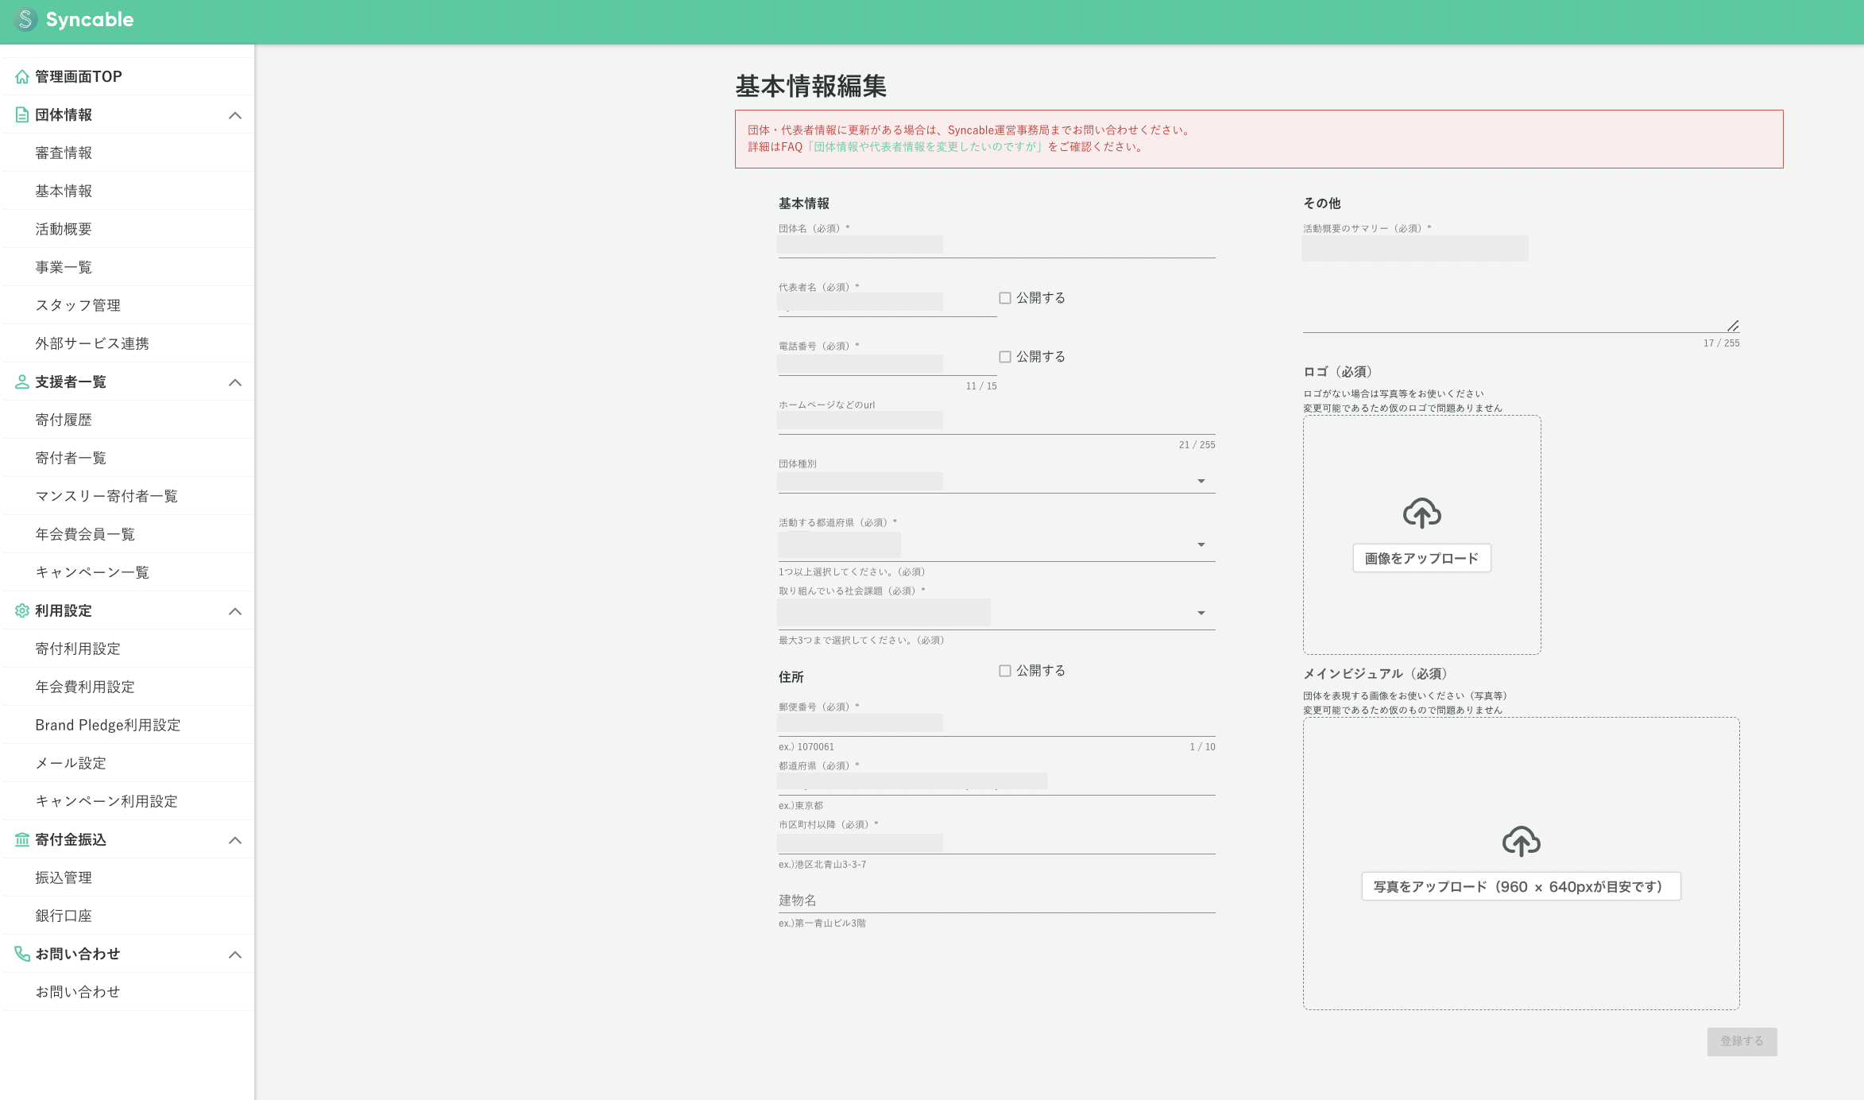Click the bank icon beside 寄付金振込

point(22,840)
